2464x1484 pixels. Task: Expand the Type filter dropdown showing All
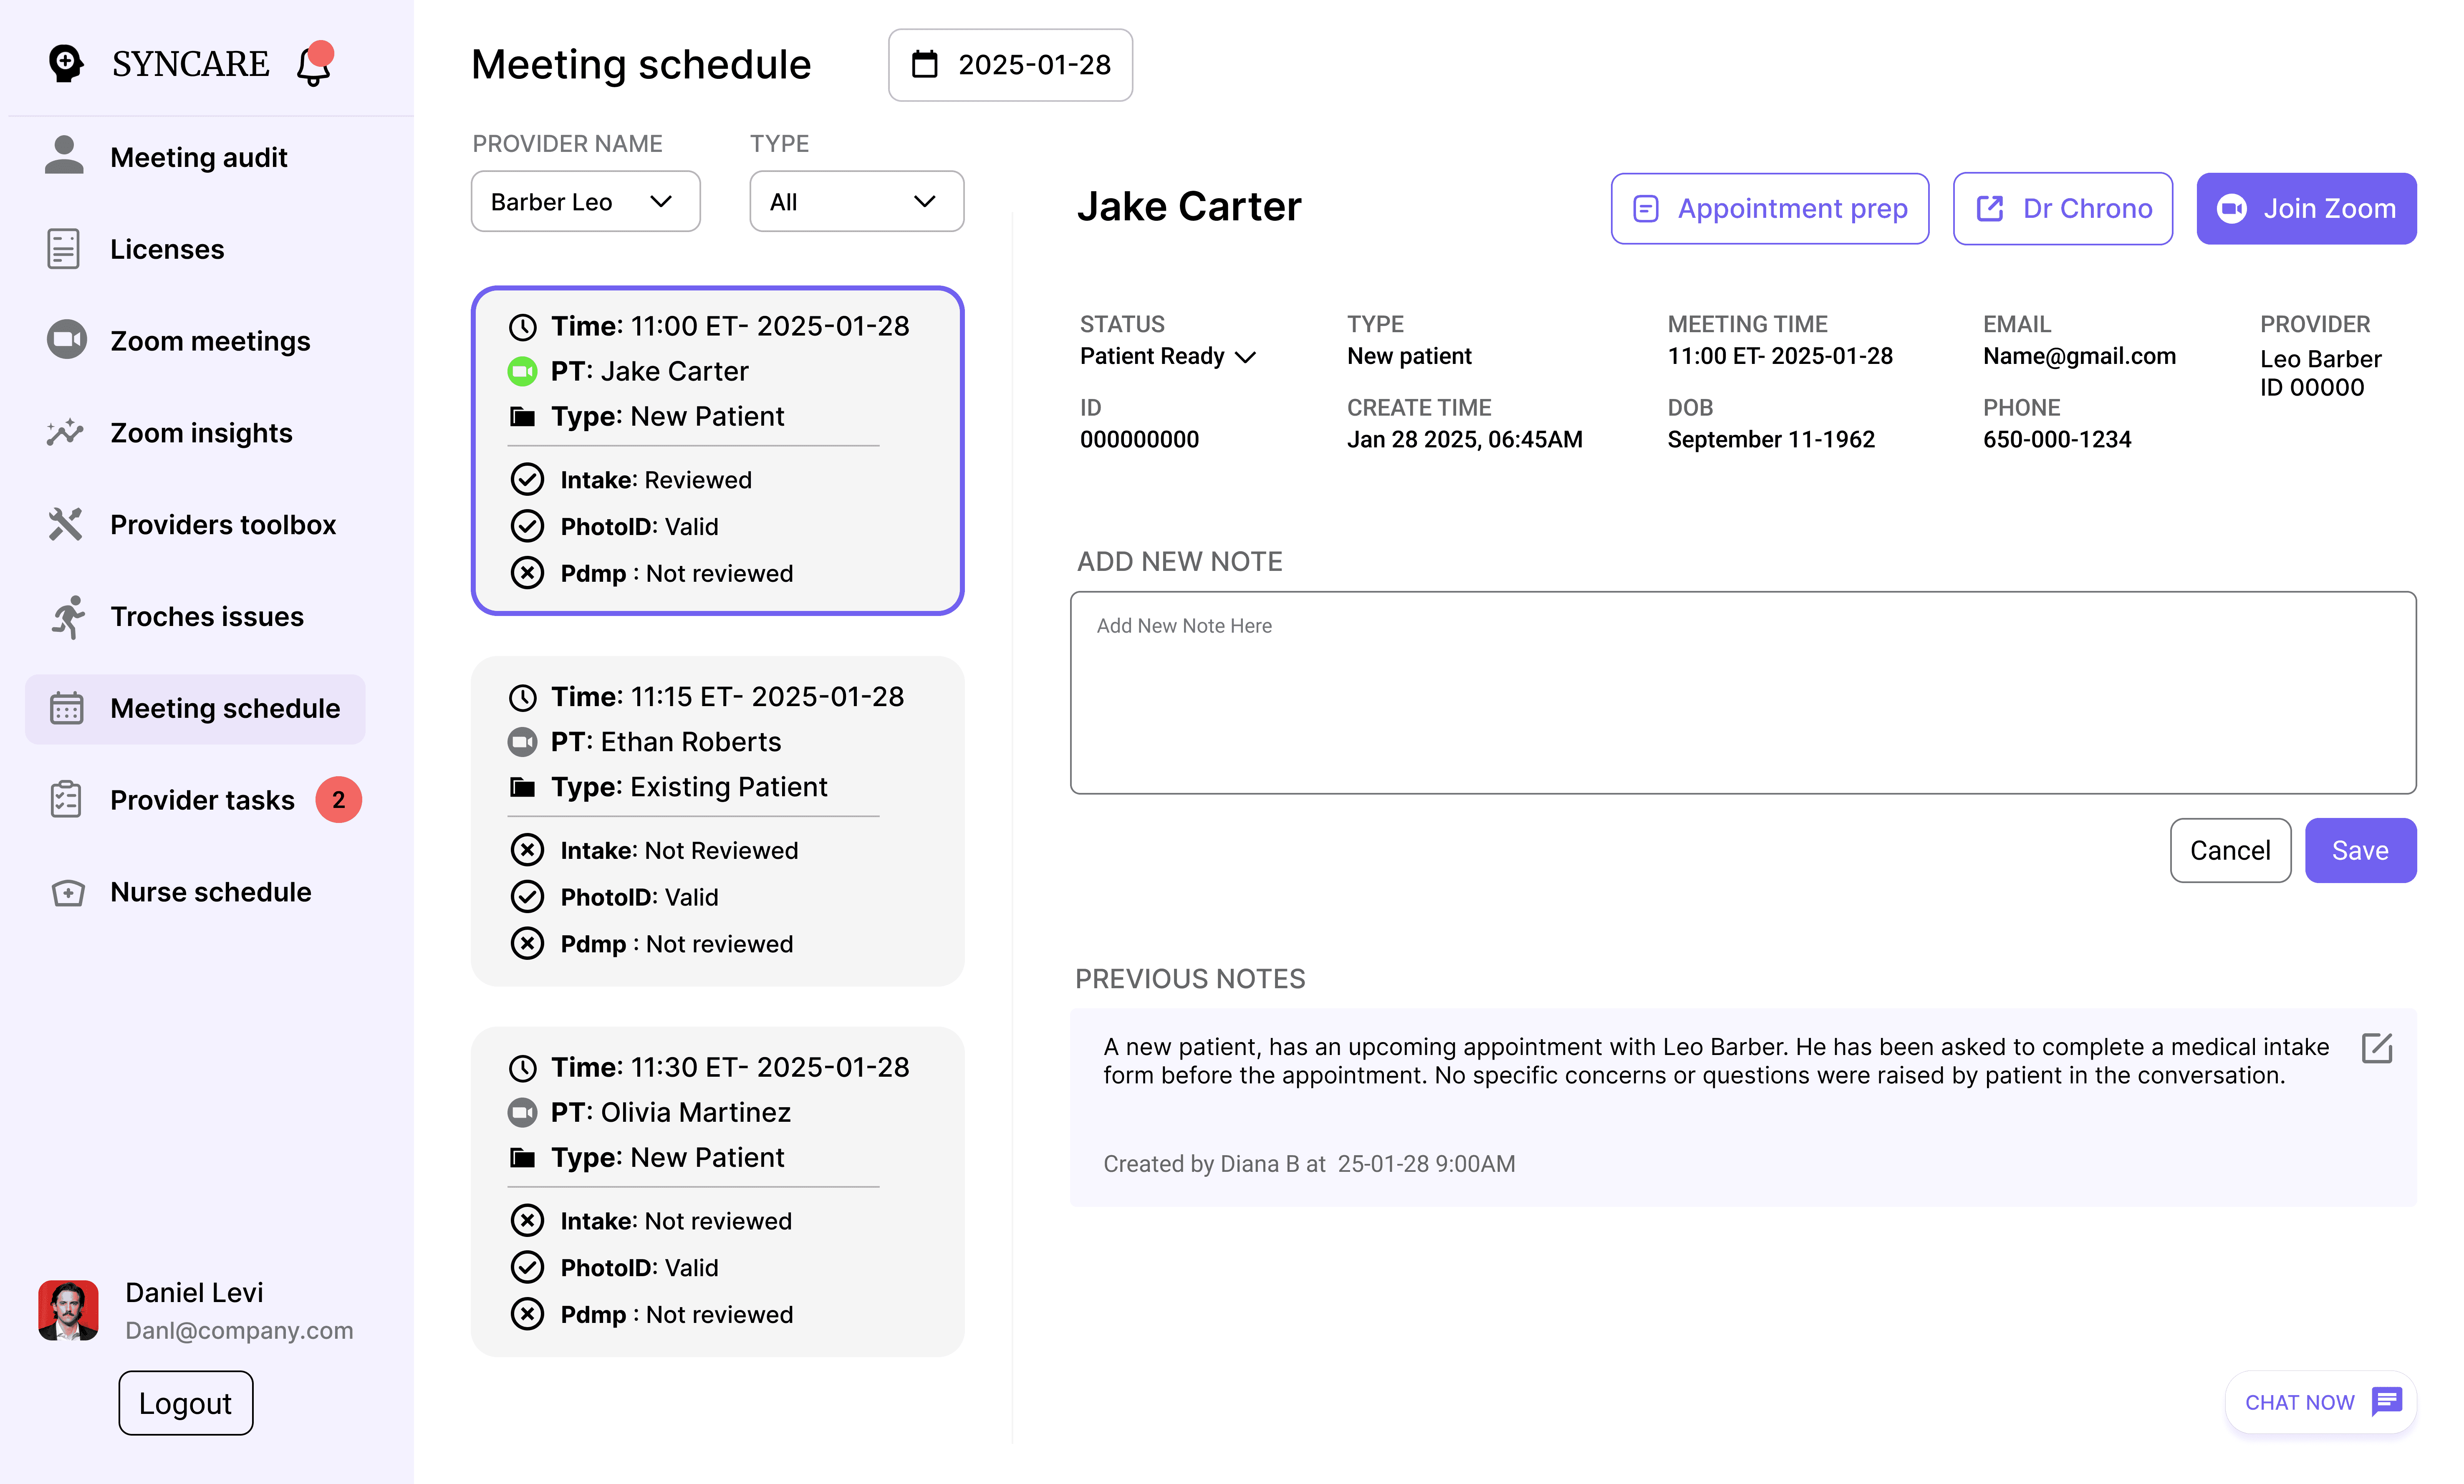856,202
